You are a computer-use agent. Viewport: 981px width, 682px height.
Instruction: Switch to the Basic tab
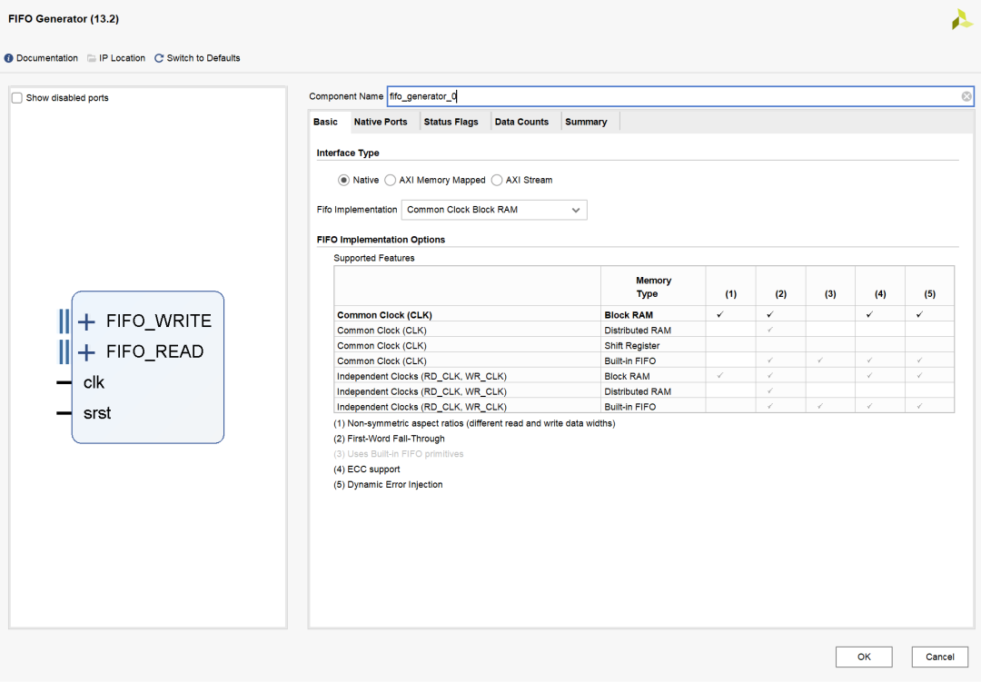tap(325, 122)
